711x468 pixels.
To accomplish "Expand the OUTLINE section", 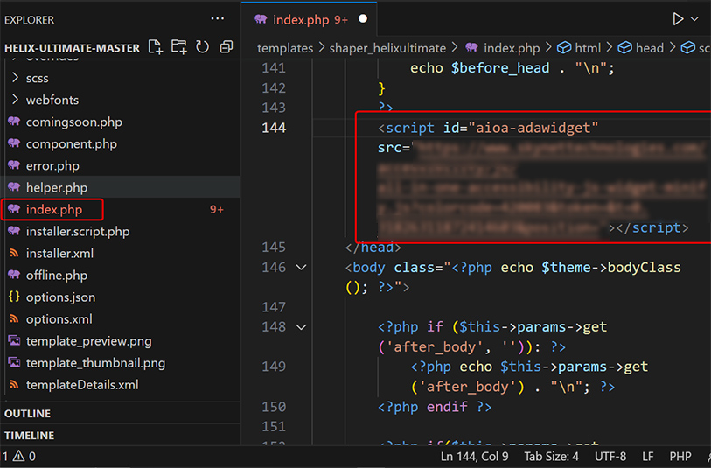I will (x=28, y=413).
